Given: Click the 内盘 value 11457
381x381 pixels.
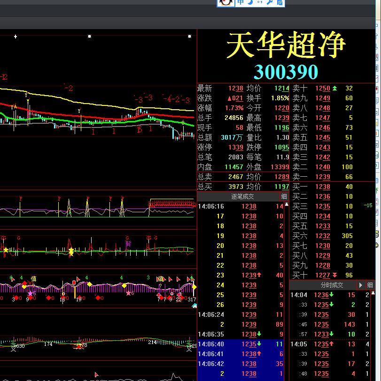Looking at the screenshot, I should tap(234, 167).
